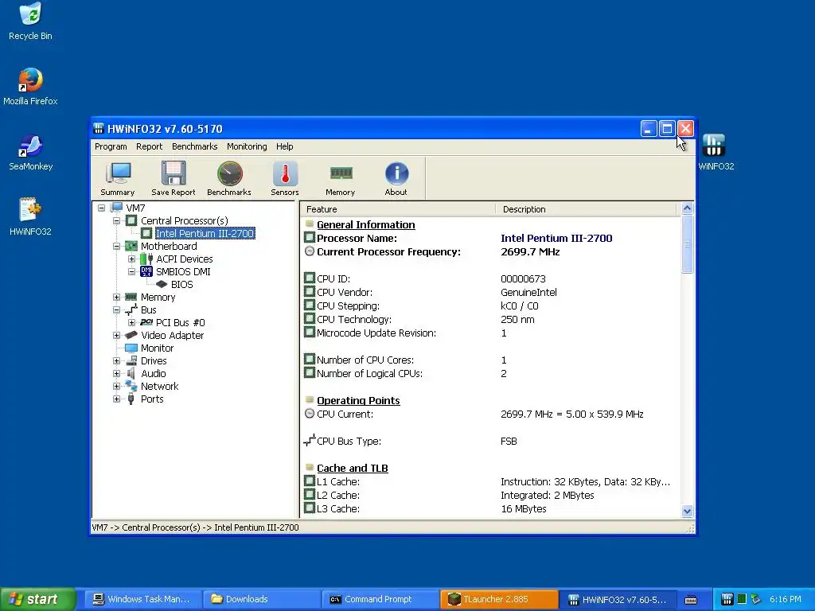This screenshot has height=611, width=815.
Task: Open Sensors thermometer icon
Action: (x=285, y=179)
